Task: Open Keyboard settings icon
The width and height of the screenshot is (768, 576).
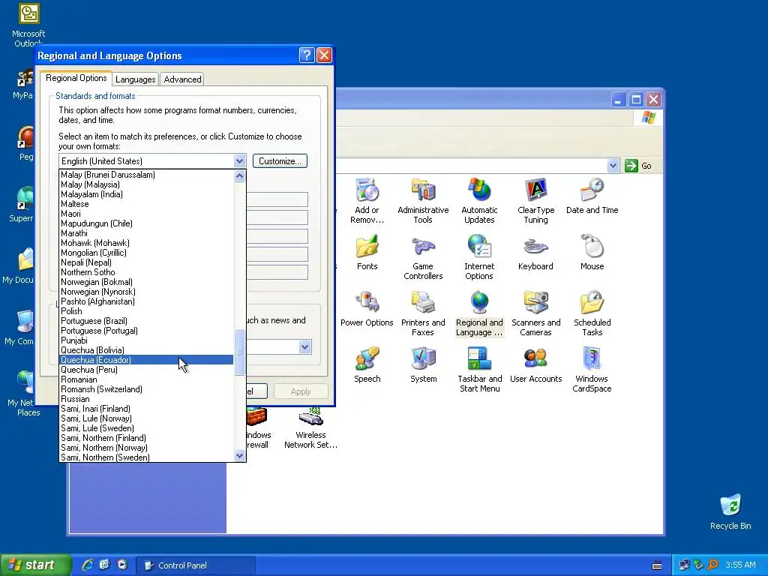Action: point(535,246)
